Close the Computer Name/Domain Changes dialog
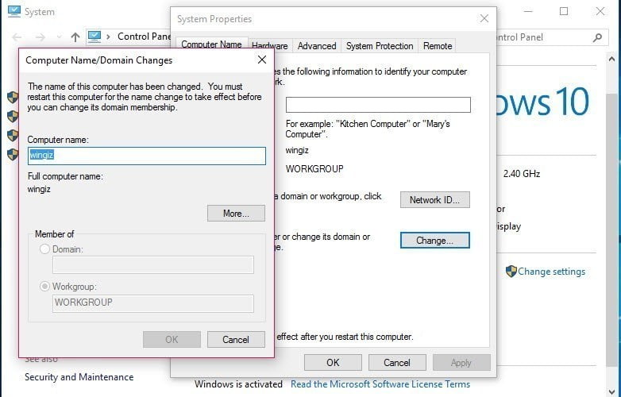 262,60
